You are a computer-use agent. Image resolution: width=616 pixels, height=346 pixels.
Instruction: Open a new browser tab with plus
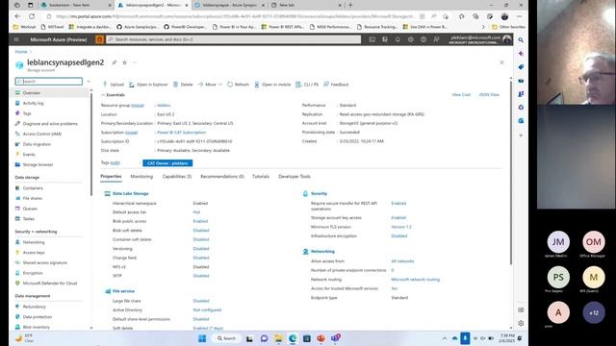(350, 5)
